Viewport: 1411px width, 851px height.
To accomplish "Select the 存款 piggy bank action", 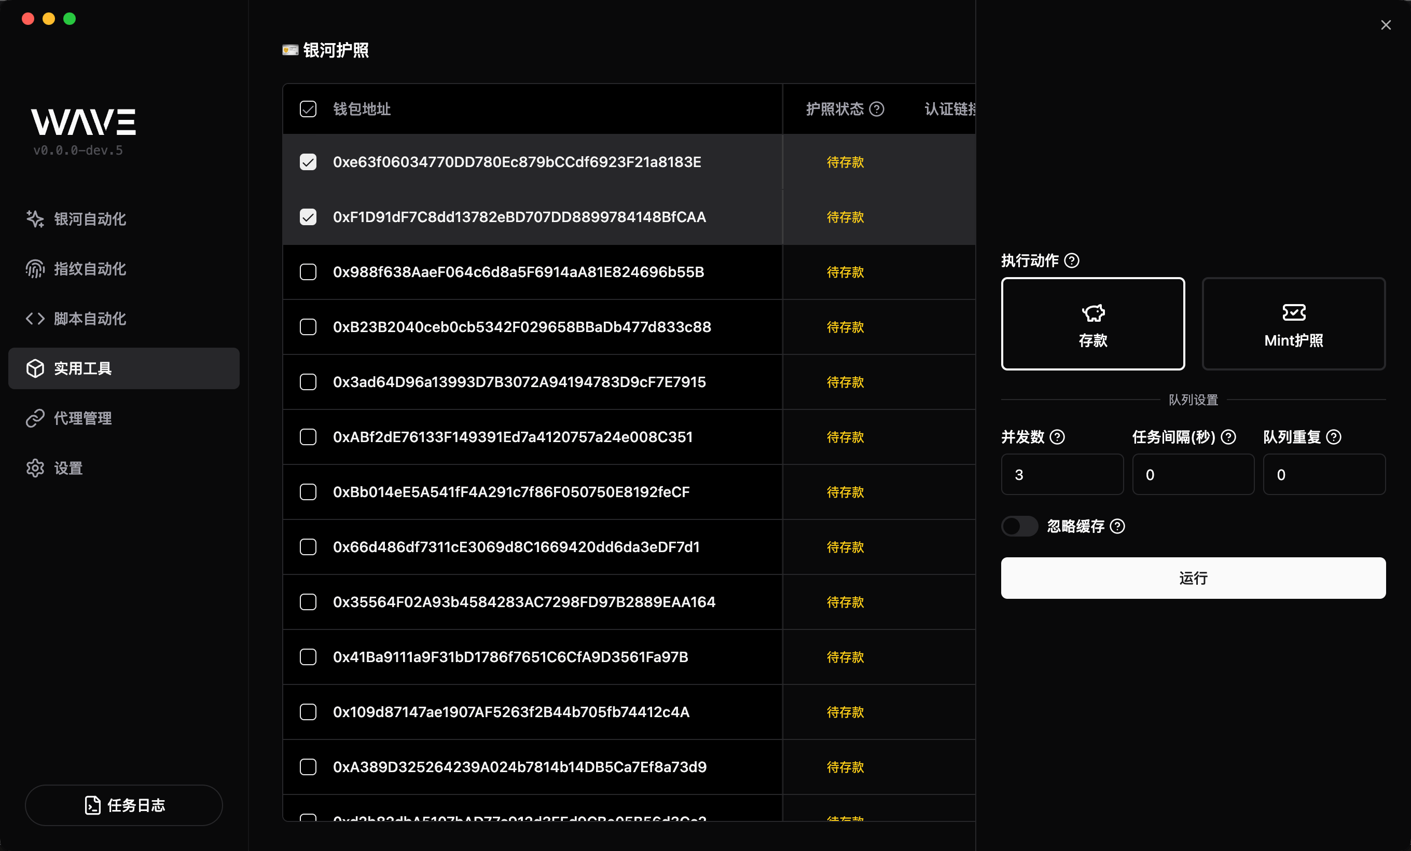I will [x=1092, y=324].
